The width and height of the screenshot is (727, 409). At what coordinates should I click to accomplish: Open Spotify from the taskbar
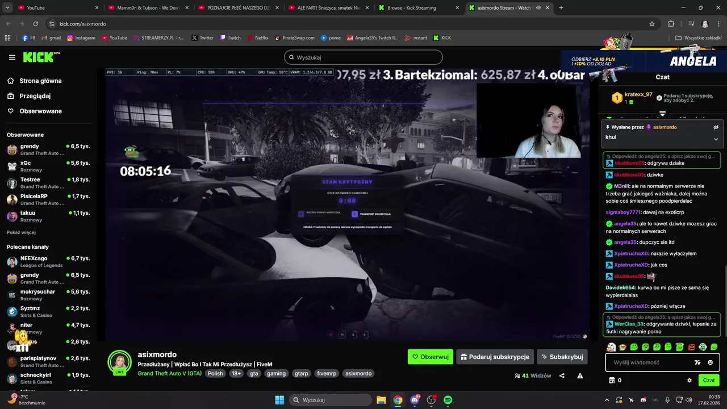(448, 400)
